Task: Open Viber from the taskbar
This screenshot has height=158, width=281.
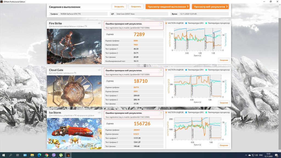Action: [54, 155]
